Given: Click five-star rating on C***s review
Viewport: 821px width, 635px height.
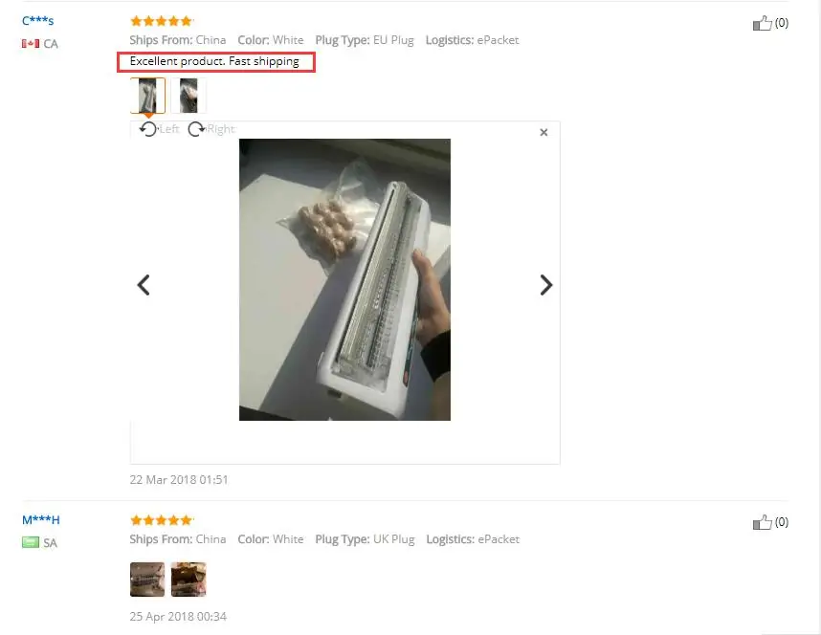Looking at the screenshot, I should 162,21.
